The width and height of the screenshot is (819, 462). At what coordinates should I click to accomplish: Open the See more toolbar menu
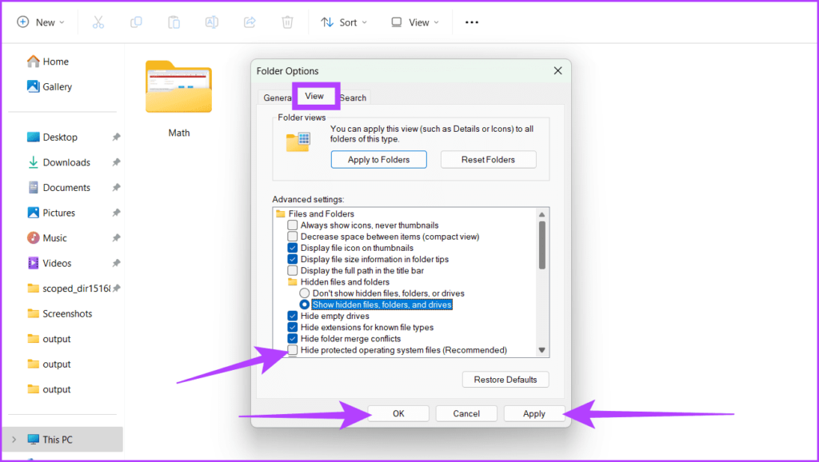pos(471,22)
